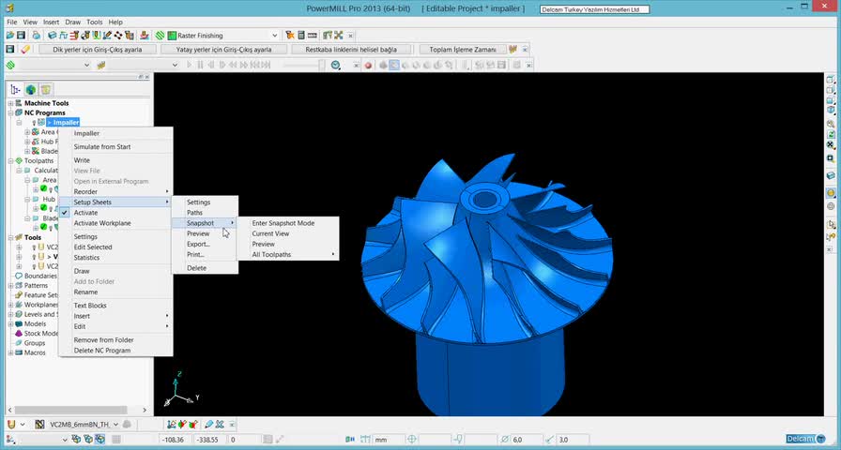The height and width of the screenshot is (450, 841).
Task: Toggle green check of Area toolpath
Action: tap(43, 188)
